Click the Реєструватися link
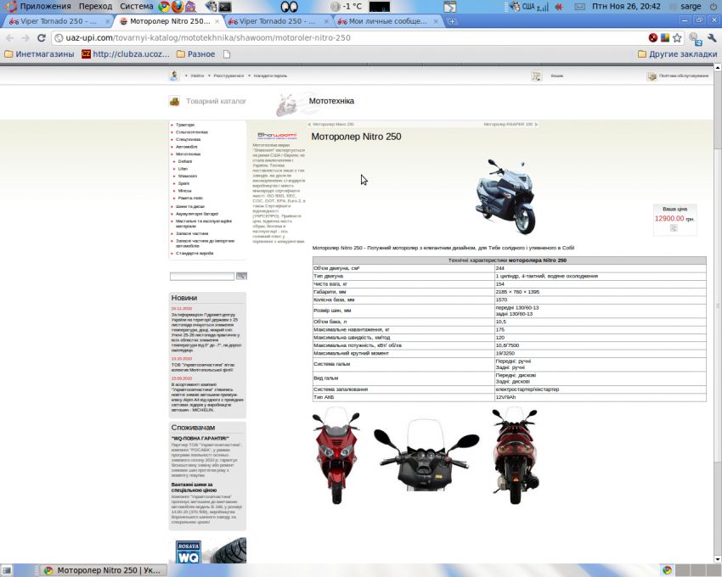The height and width of the screenshot is (577, 722). [x=228, y=76]
